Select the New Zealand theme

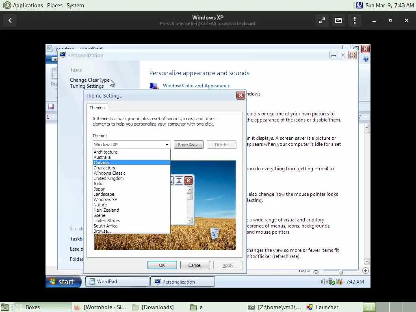[x=132, y=210]
